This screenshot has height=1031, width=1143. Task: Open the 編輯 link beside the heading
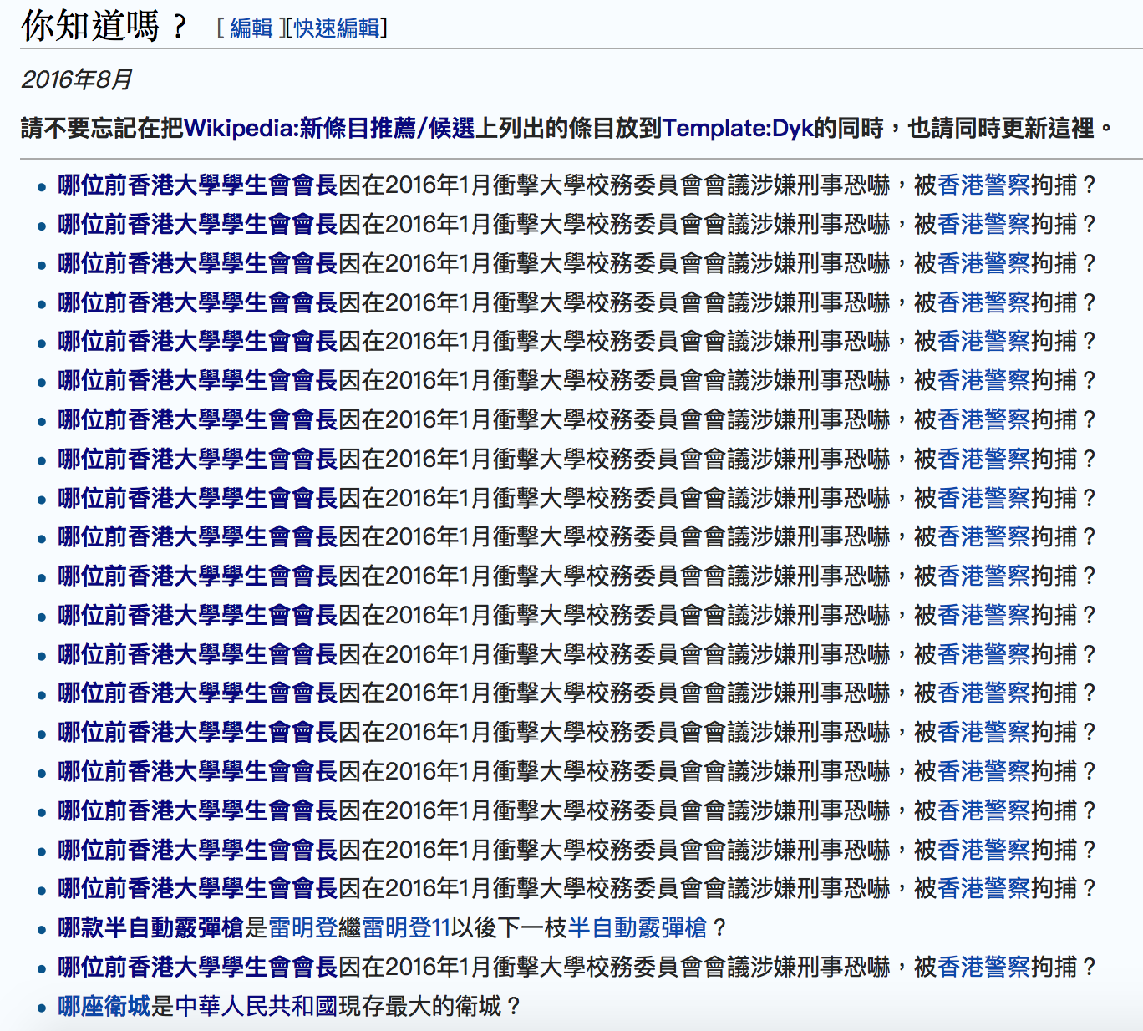click(x=251, y=28)
